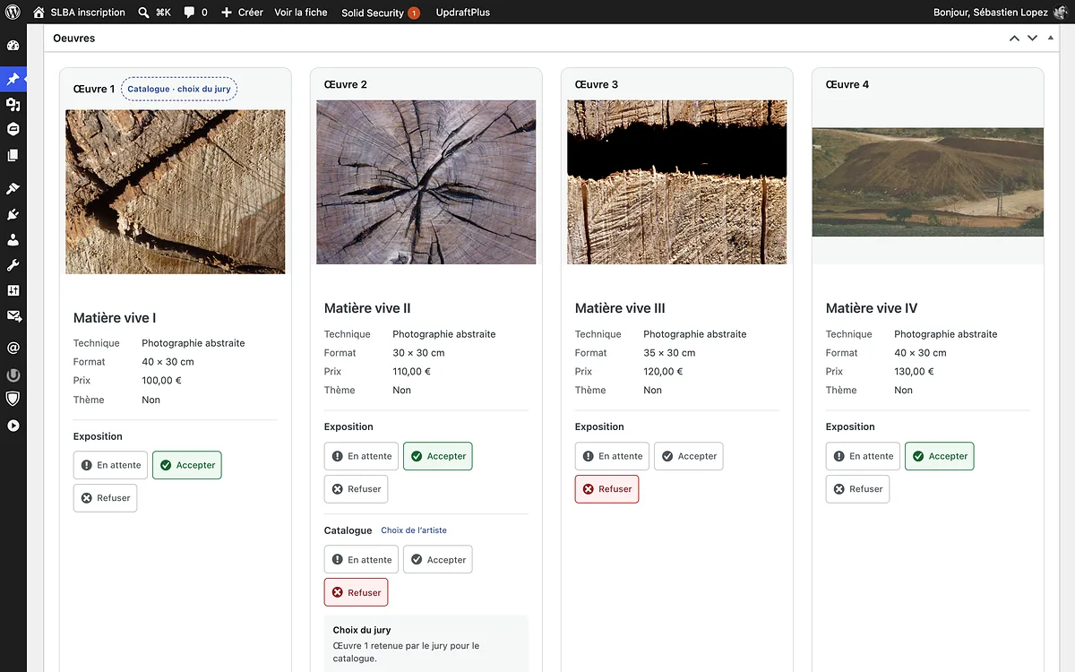The image size is (1075, 672).
Task: Select Accepter for Œuvre 2 exposition
Action: 437,456
